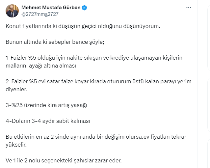Open the Mehmet Mustafa Gürban display name link
Screen dimensions: 210x168
[51, 8]
